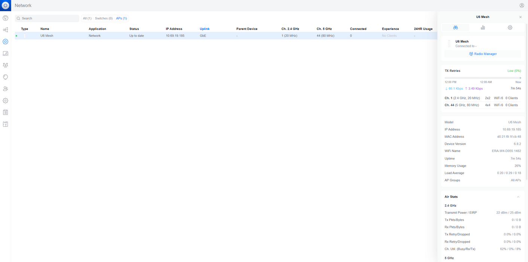Open the System Log icon in sidebar

[x=5, y=112]
